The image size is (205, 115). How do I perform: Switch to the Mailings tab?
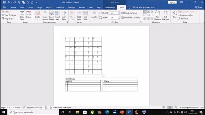pyautogui.click(x=72, y=7)
